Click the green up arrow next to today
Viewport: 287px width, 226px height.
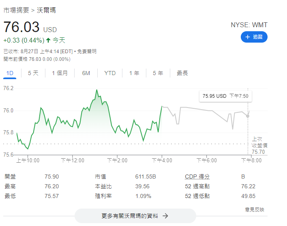coord(48,40)
